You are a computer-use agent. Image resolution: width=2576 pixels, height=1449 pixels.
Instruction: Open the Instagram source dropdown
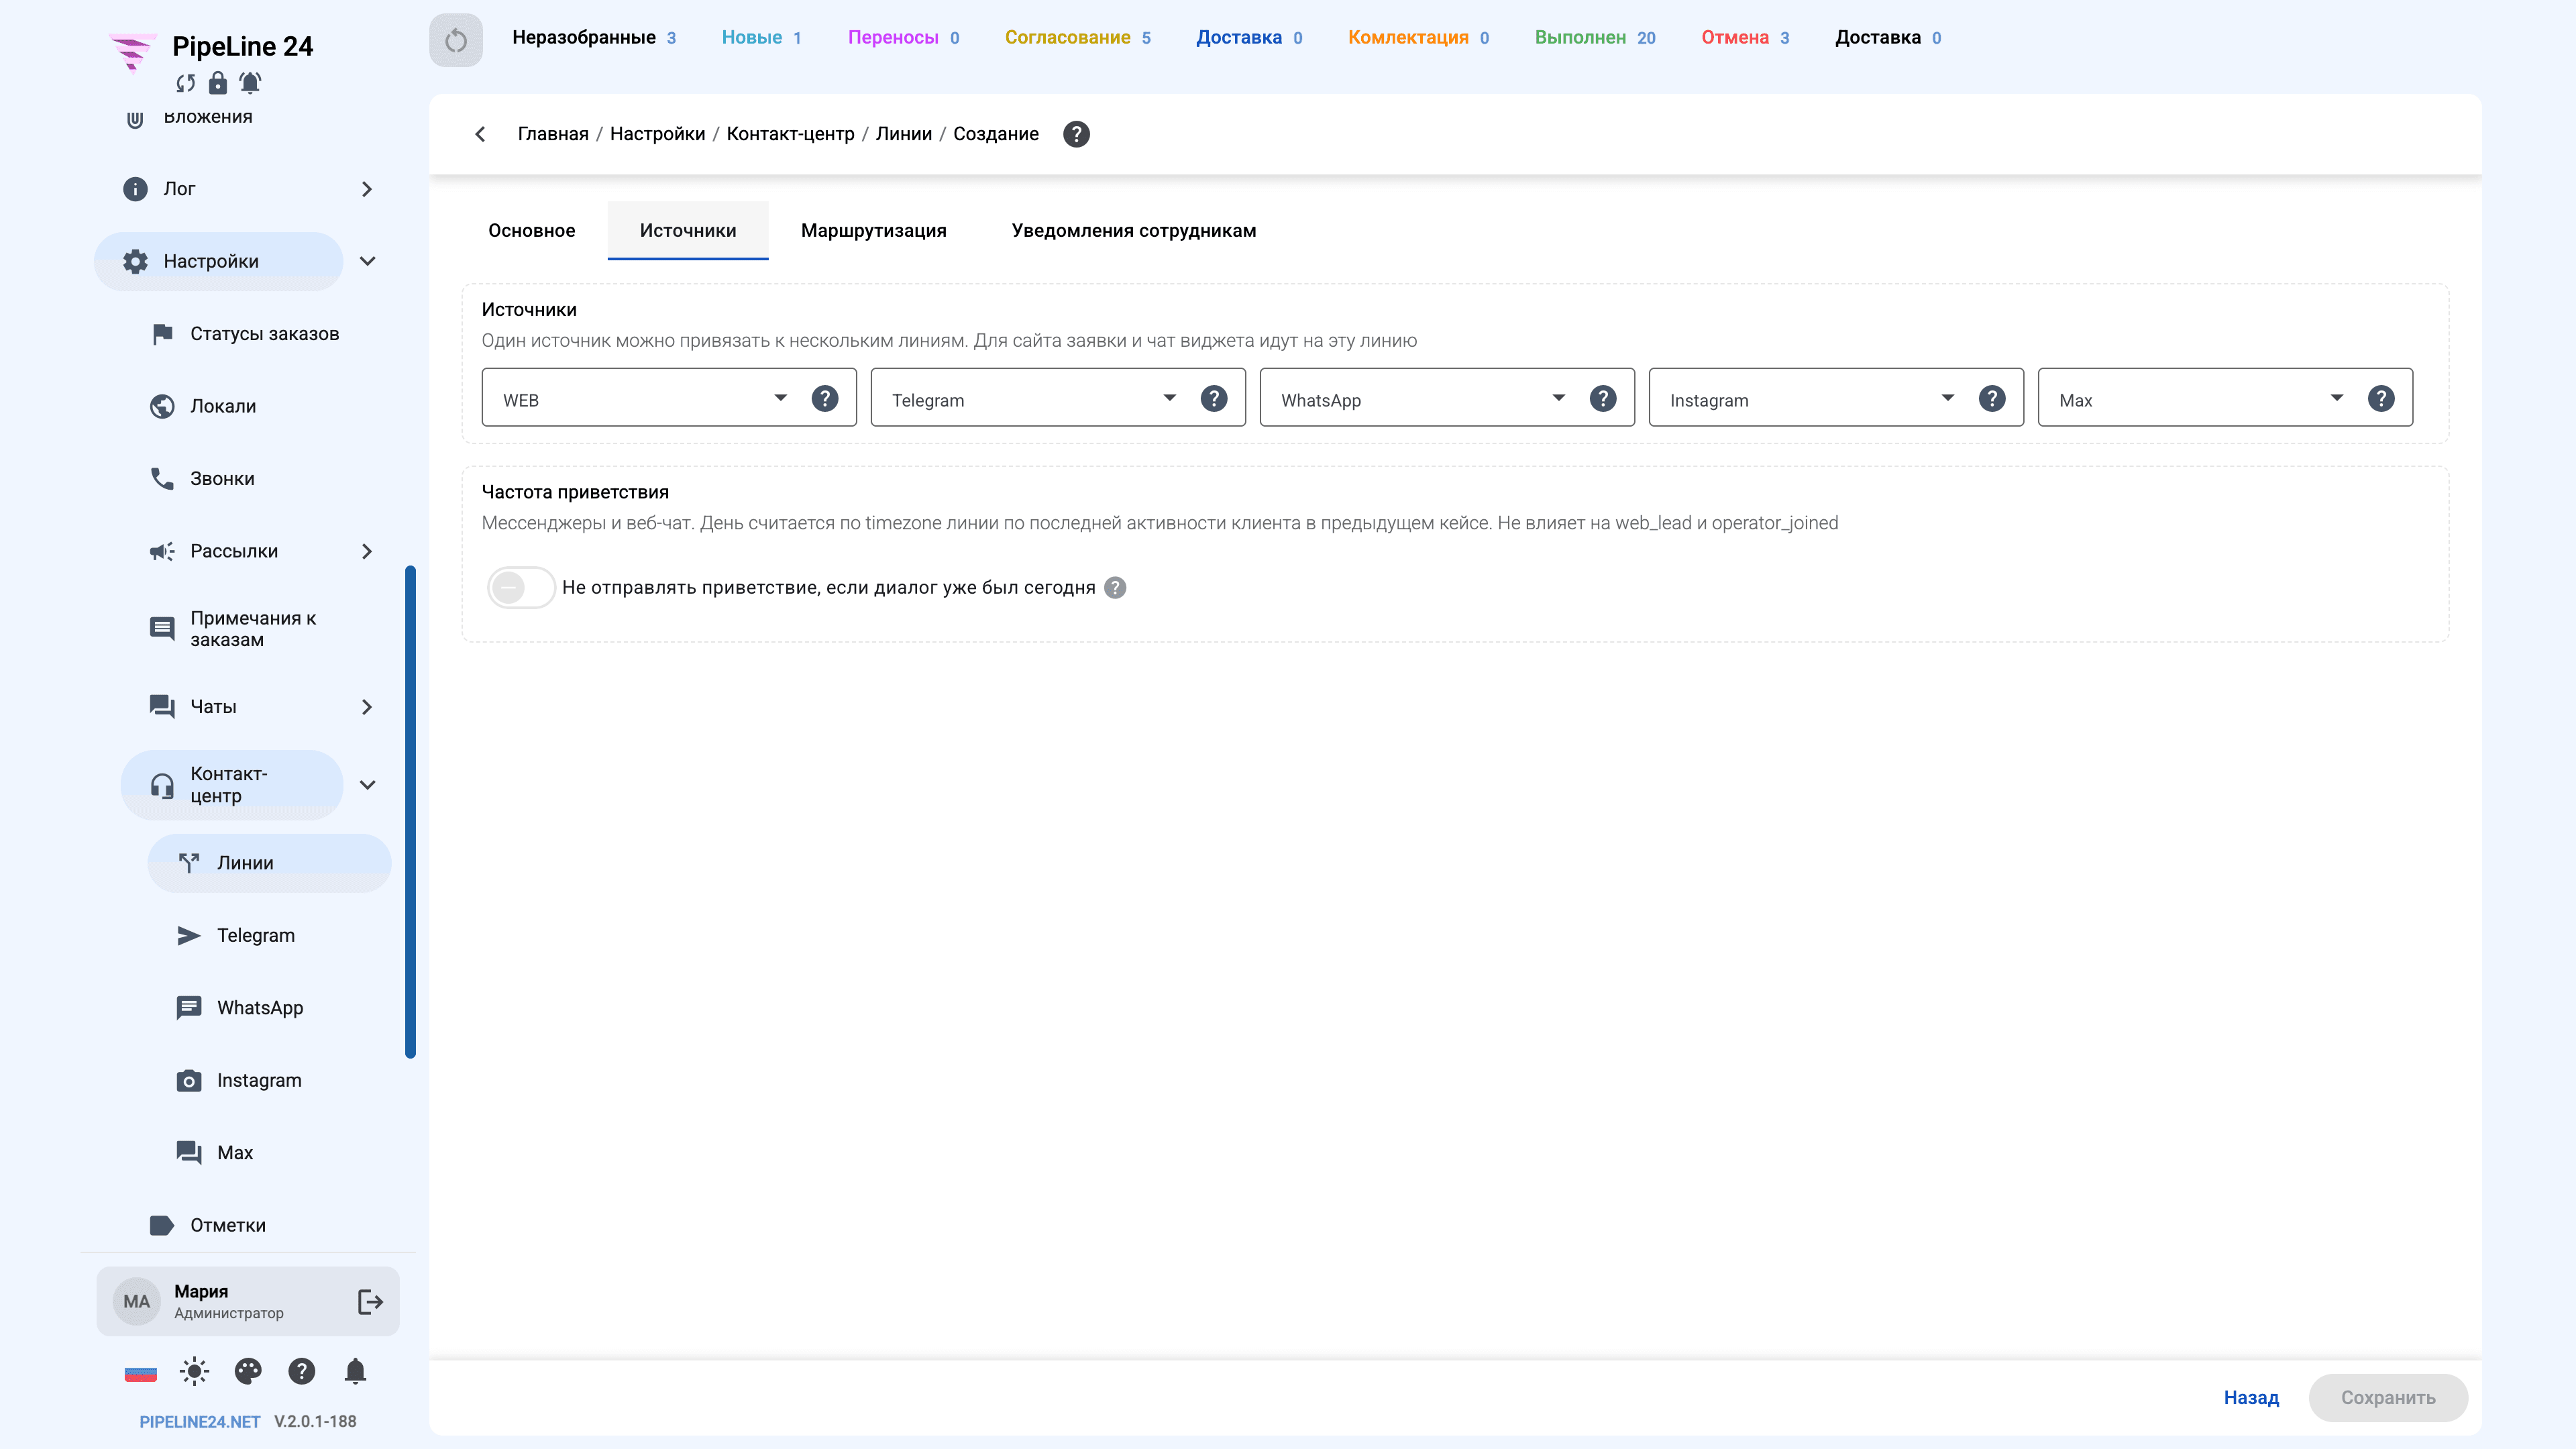1809,398
